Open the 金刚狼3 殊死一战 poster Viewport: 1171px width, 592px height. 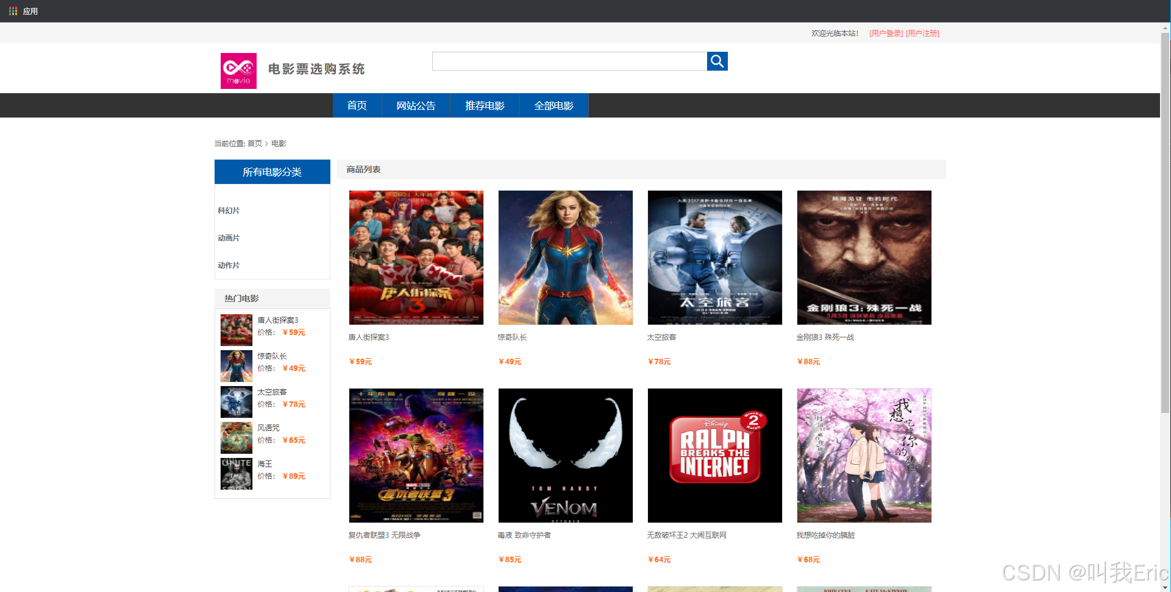tap(864, 258)
